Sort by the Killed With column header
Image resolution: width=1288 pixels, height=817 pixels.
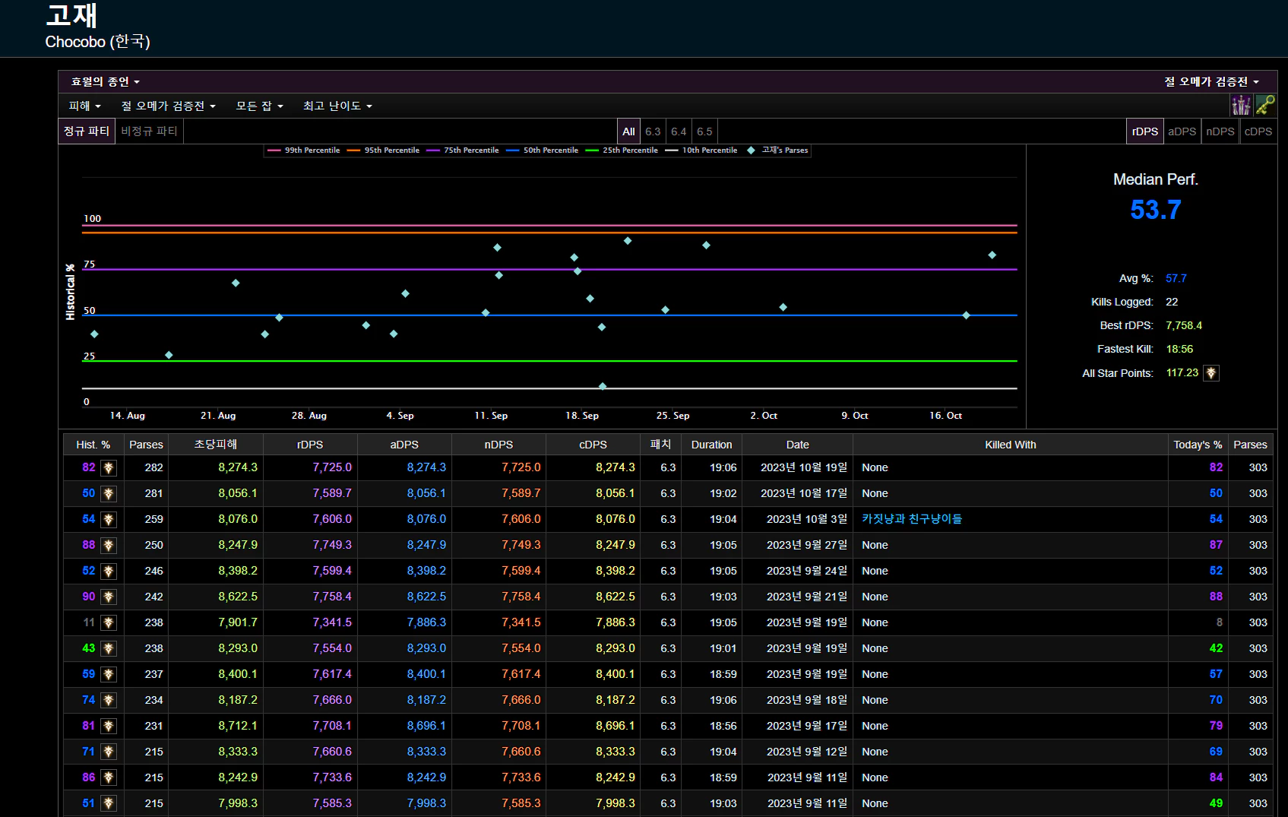point(1010,445)
